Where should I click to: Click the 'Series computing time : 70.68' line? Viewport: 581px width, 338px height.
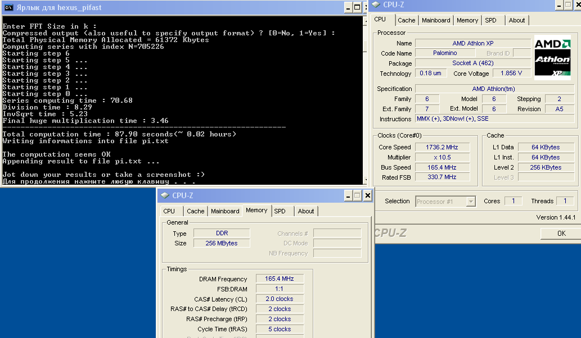pos(67,101)
